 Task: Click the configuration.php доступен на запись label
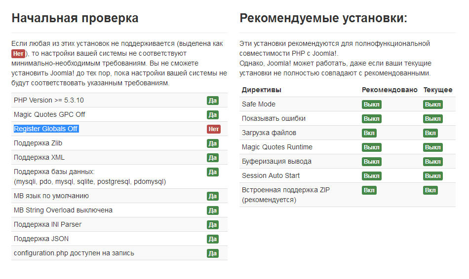(x=74, y=253)
